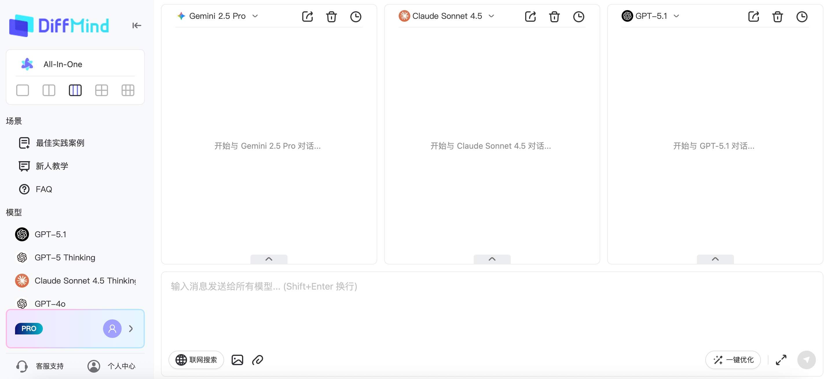The image size is (824, 379).
Task: Expand the message input to fullscreen
Action: tap(781, 360)
